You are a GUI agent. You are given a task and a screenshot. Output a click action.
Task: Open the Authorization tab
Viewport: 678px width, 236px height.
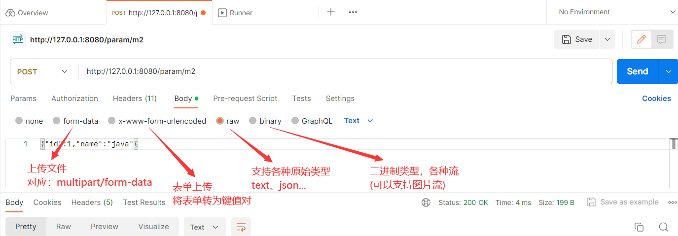pyautogui.click(x=74, y=99)
